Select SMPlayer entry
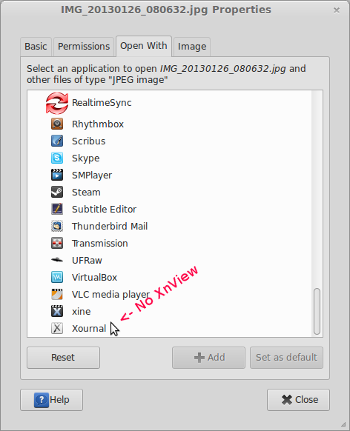The width and height of the screenshot is (350, 431). click(x=92, y=176)
